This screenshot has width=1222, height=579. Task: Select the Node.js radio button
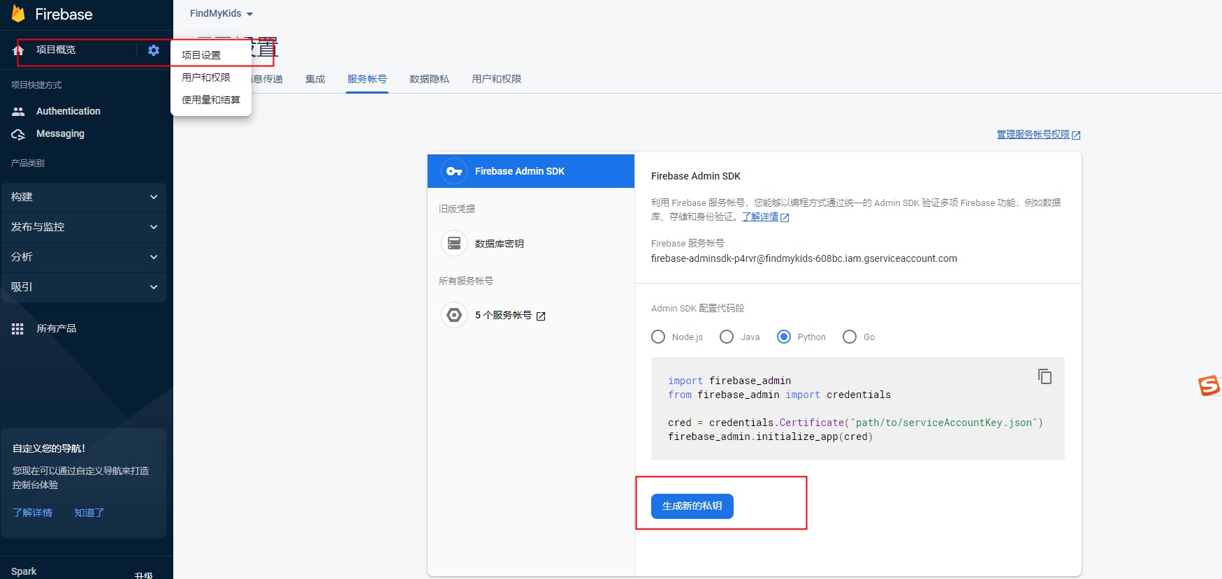point(658,337)
